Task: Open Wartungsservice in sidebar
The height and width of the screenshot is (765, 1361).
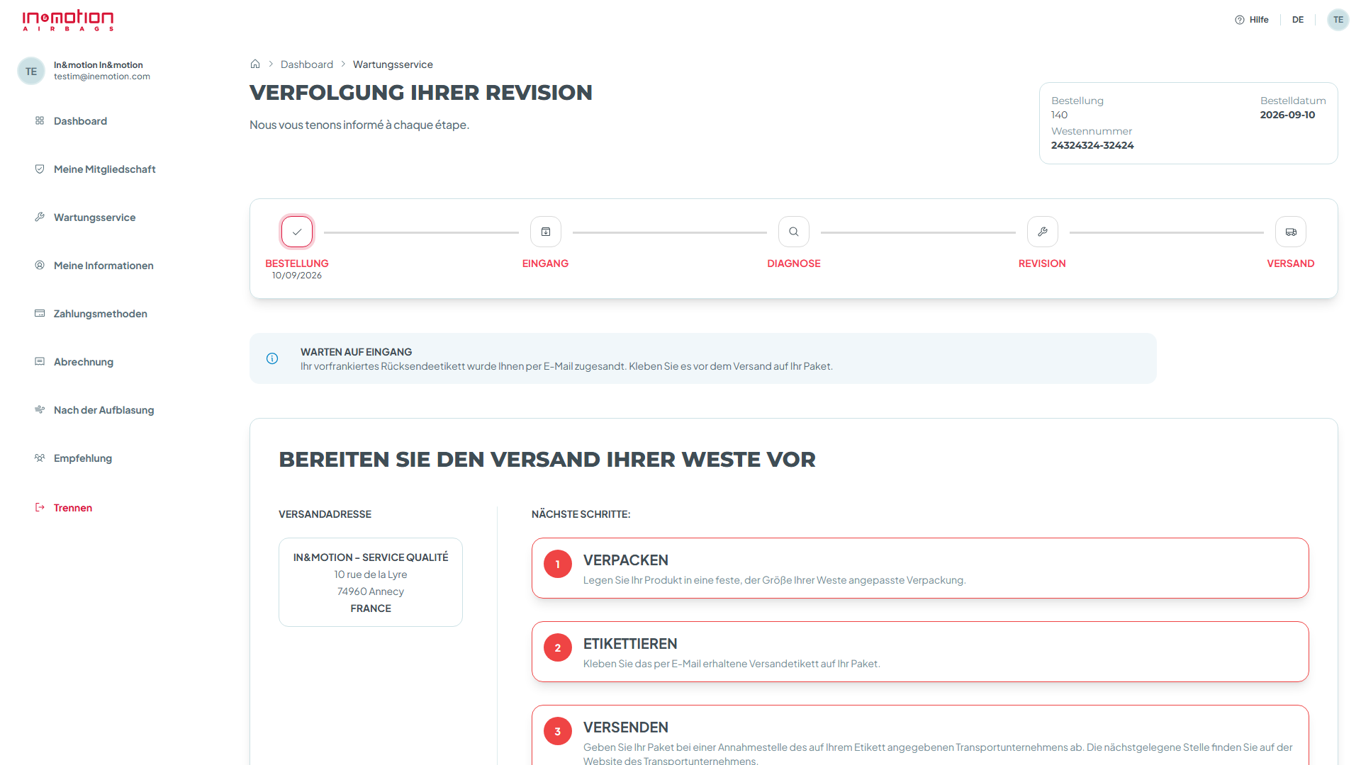Action: (x=94, y=217)
